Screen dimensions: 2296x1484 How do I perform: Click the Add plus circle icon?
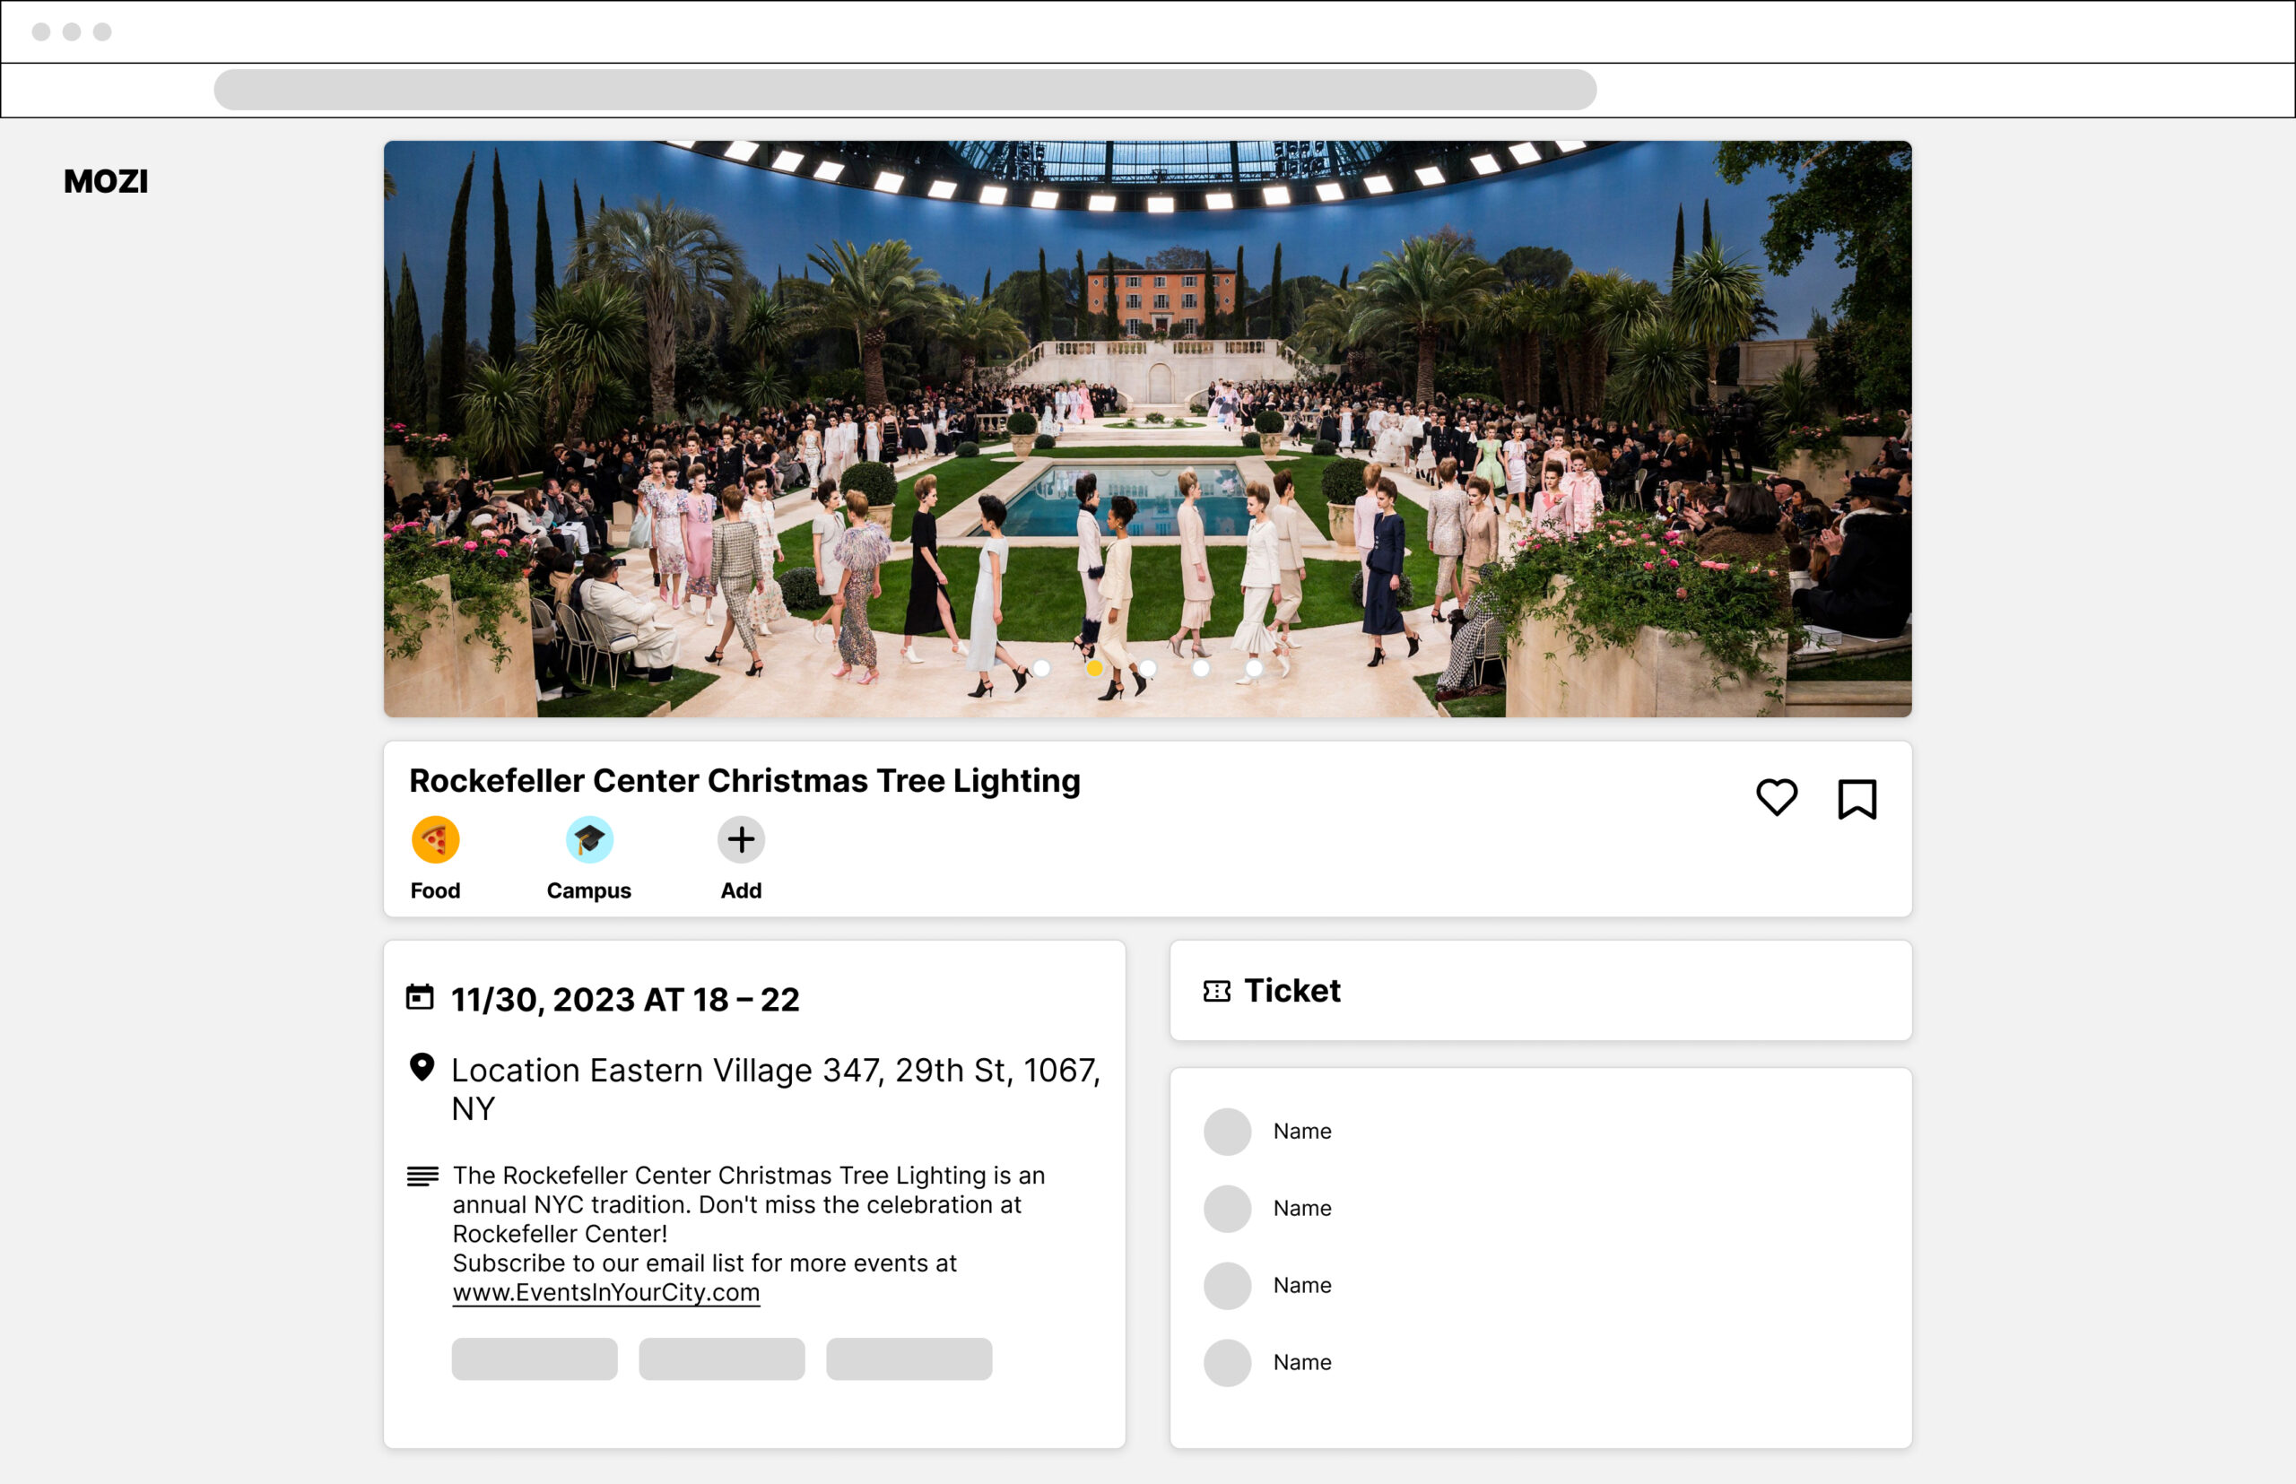point(741,839)
